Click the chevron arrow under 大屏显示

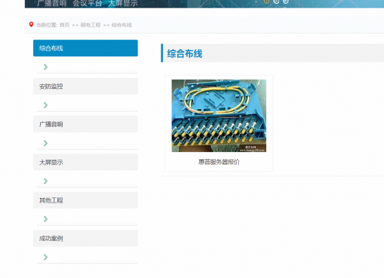coord(45,181)
